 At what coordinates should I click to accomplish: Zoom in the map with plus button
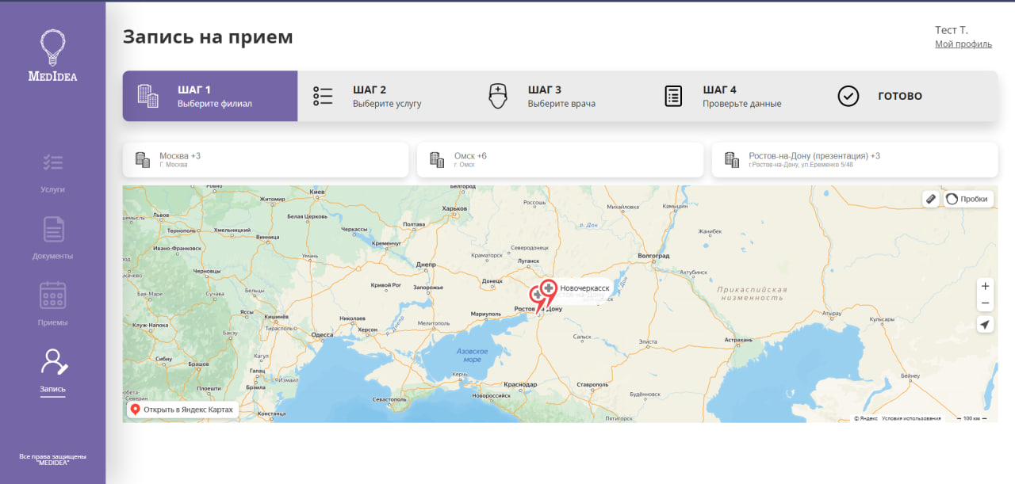[985, 286]
